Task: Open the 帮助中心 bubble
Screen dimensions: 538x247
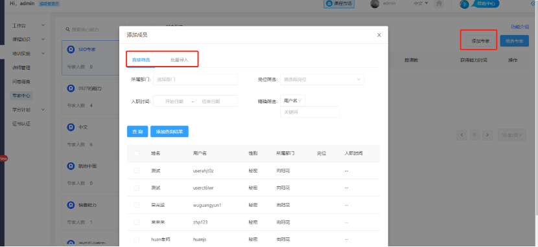Action: point(486,4)
